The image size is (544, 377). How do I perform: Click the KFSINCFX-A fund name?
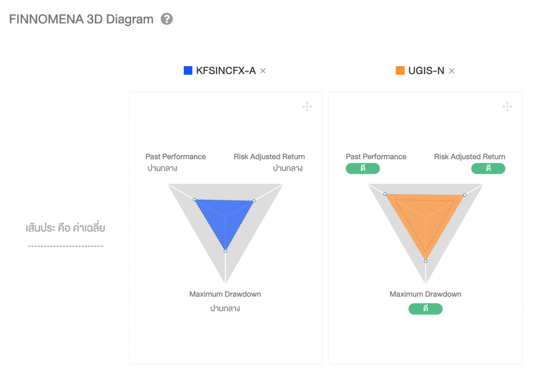pos(226,71)
